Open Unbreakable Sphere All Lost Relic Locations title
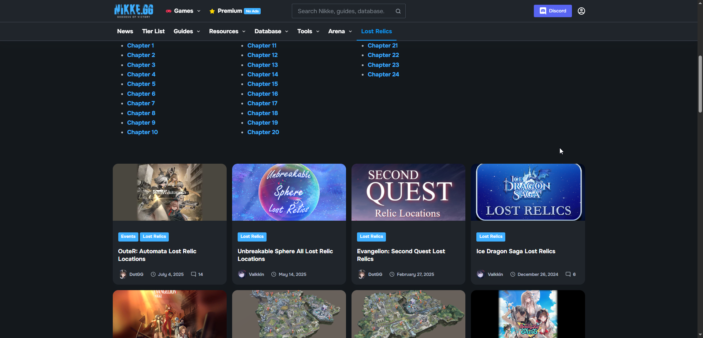This screenshot has height=338, width=703. coord(285,255)
